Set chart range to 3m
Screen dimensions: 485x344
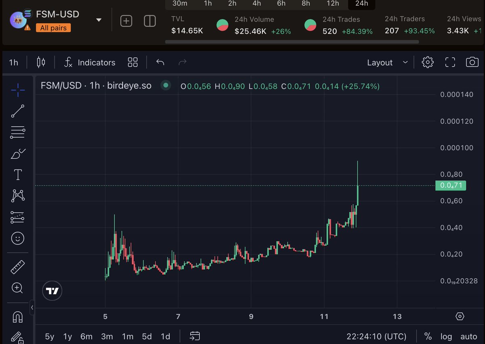[107, 336]
